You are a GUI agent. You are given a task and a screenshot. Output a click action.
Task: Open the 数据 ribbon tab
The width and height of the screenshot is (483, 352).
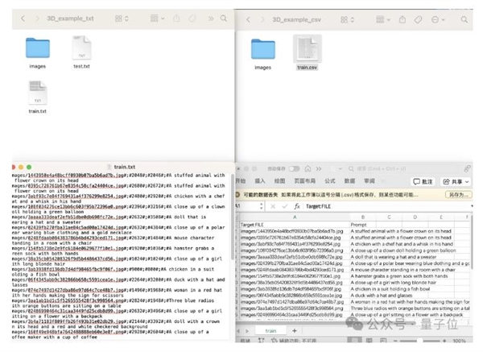[x=349, y=181]
